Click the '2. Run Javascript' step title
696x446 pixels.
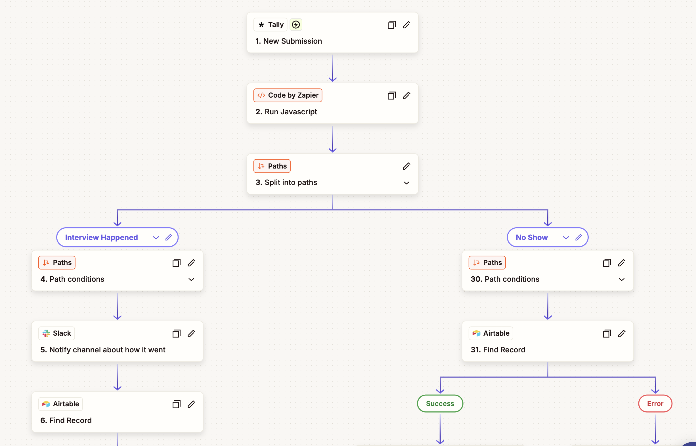click(286, 112)
